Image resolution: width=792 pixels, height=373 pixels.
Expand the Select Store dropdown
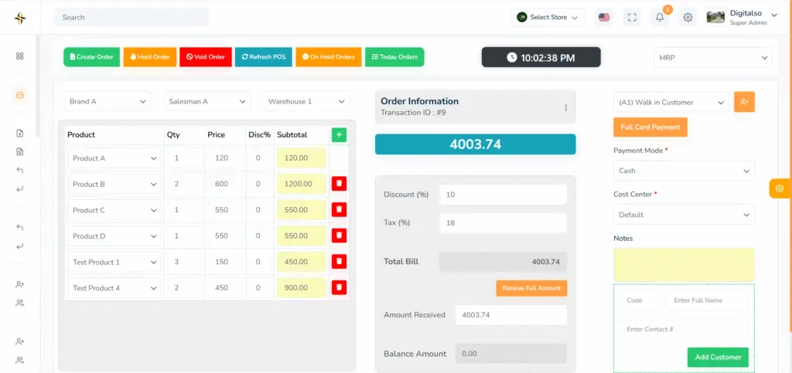[x=548, y=17]
